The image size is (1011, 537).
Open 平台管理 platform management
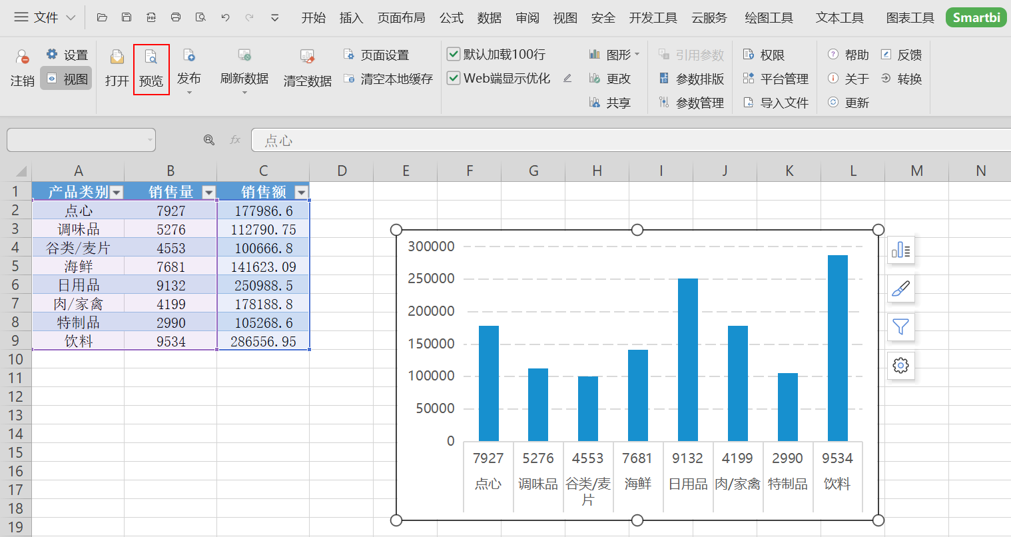point(776,79)
